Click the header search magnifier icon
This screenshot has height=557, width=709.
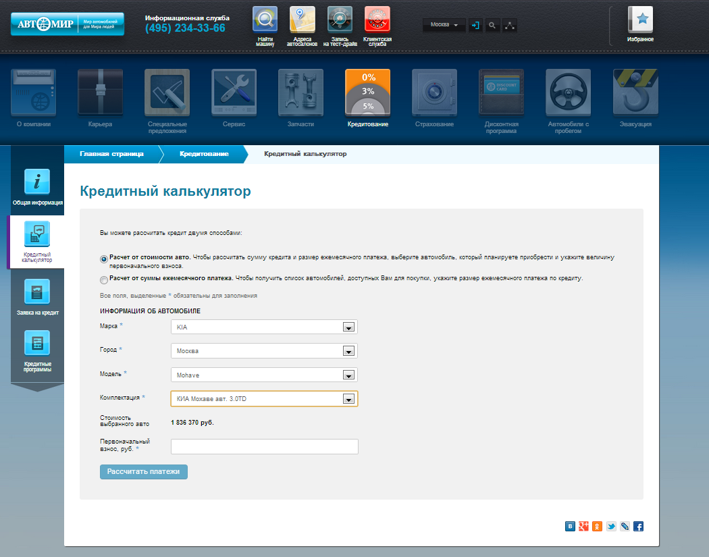tap(492, 26)
